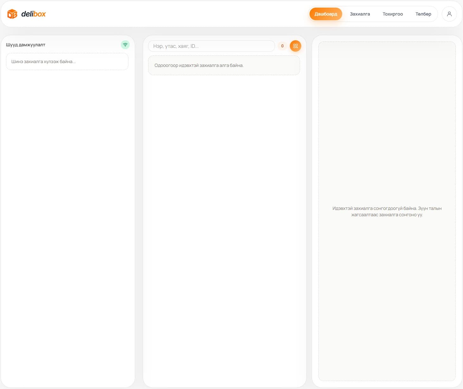Focus the Нэр, утас, хаяг, ID search field
The height and width of the screenshot is (389, 463).
pyautogui.click(x=212, y=46)
